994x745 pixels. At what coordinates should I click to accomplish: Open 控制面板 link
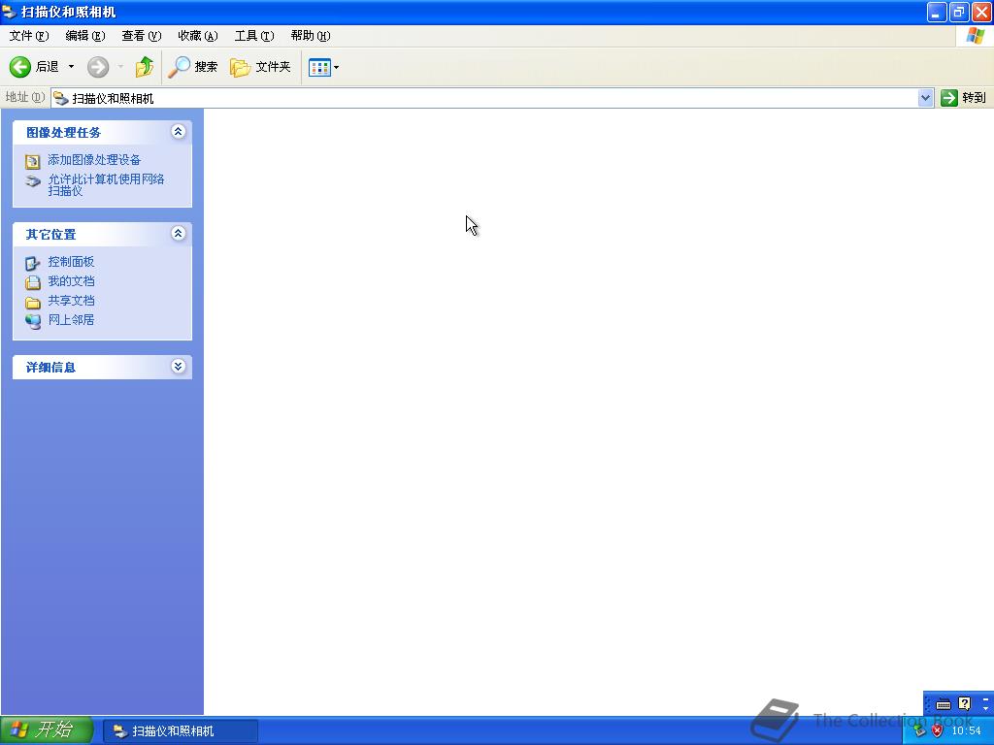click(x=71, y=262)
